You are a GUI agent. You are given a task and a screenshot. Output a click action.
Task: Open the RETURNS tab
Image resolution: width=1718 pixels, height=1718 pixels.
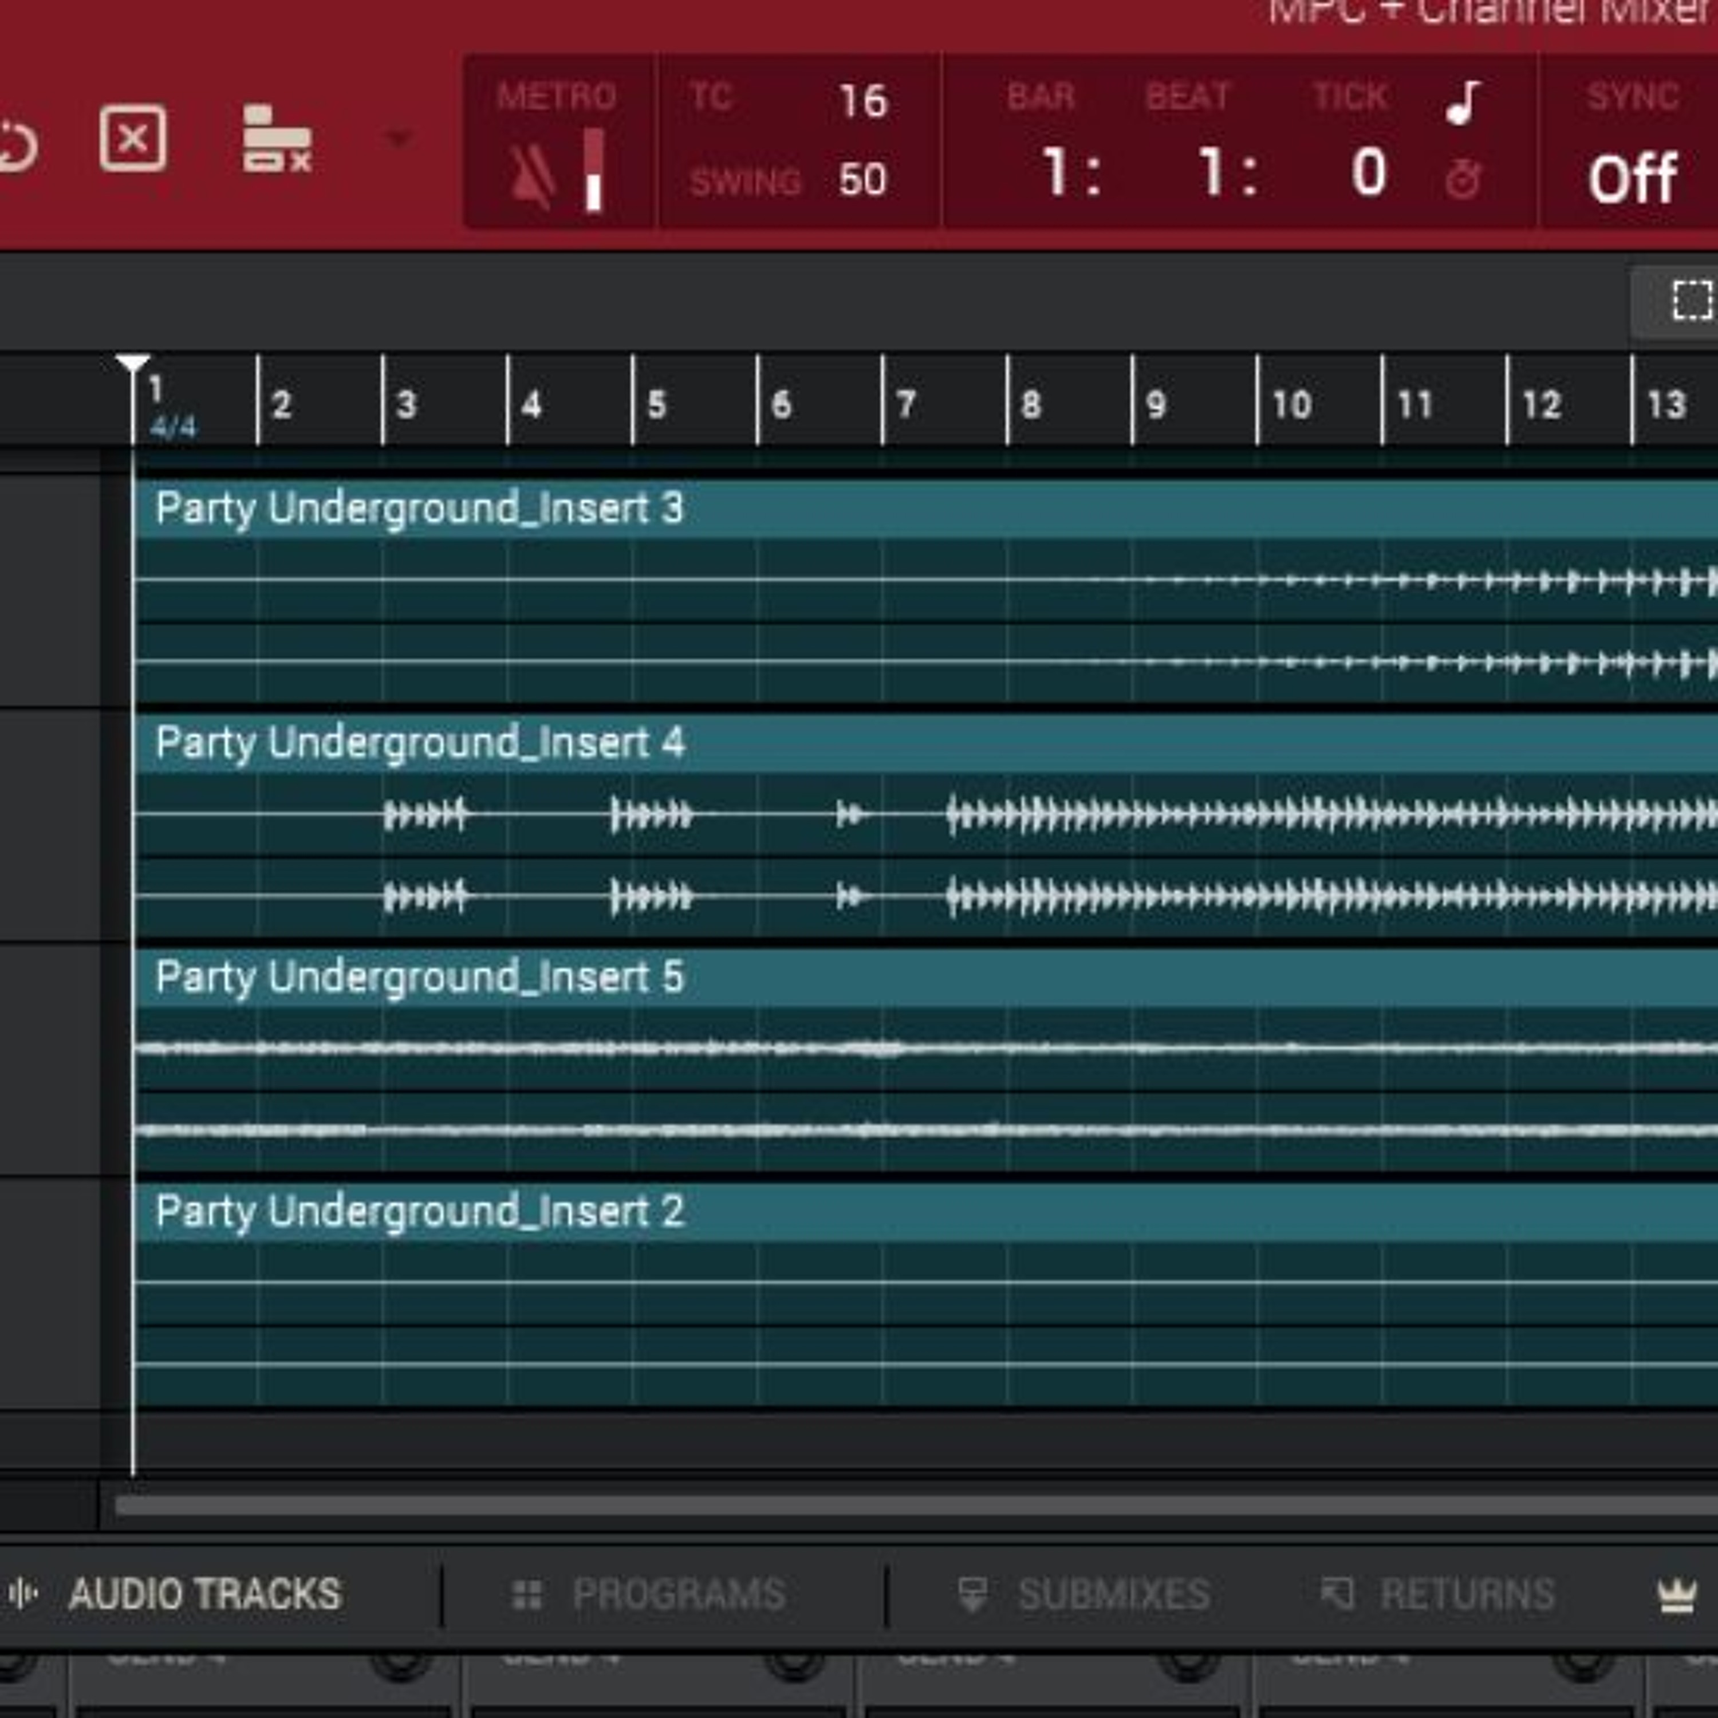click(1467, 1594)
